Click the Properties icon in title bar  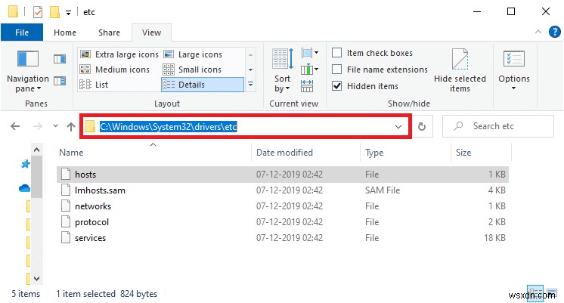[x=37, y=12]
